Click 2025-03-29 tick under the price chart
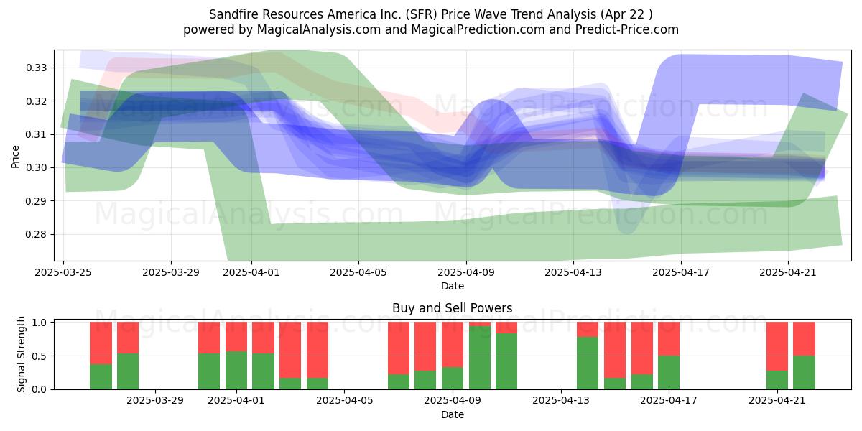This screenshot has height=431, width=862. 171,272
